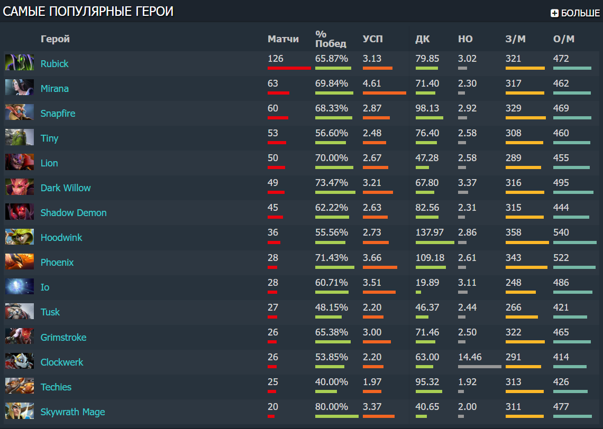603x429 pixels.
Task: Open the Snapfire hero link
Action: [58, 114]
